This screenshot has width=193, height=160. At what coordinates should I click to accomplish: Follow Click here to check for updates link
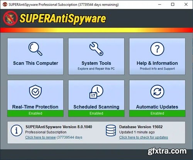coord(144,137)
